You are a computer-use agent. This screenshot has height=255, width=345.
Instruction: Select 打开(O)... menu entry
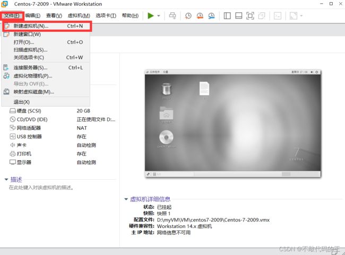(46, 42)
